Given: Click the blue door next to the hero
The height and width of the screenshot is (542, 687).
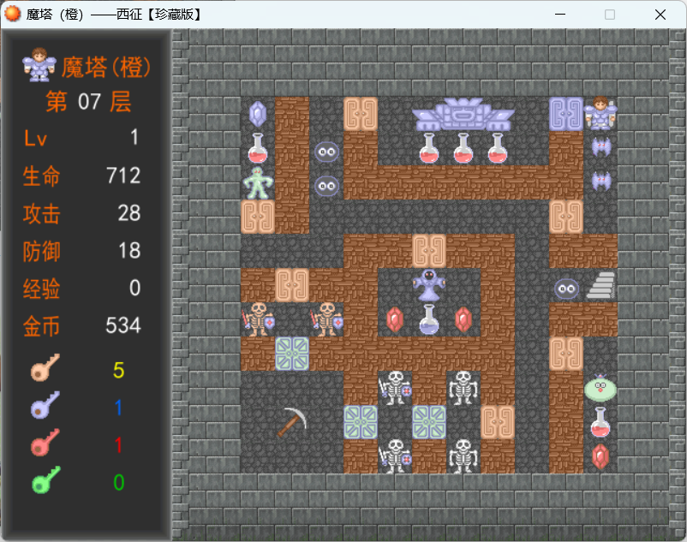Looking at the screenshot, I should coord(566,114).
